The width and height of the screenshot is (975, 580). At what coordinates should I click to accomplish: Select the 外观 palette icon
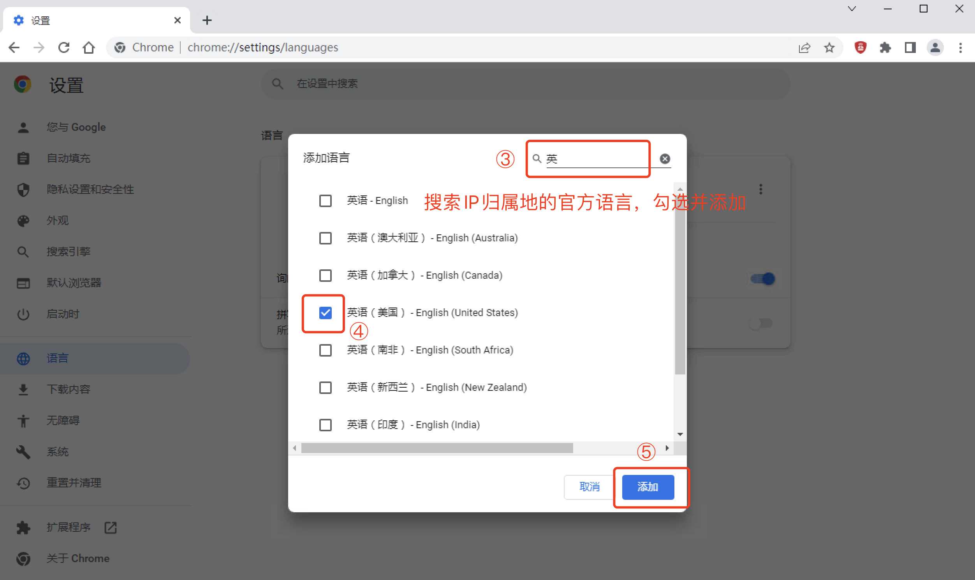[23, 220]
